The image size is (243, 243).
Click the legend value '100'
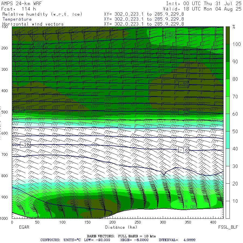(237, 44)
